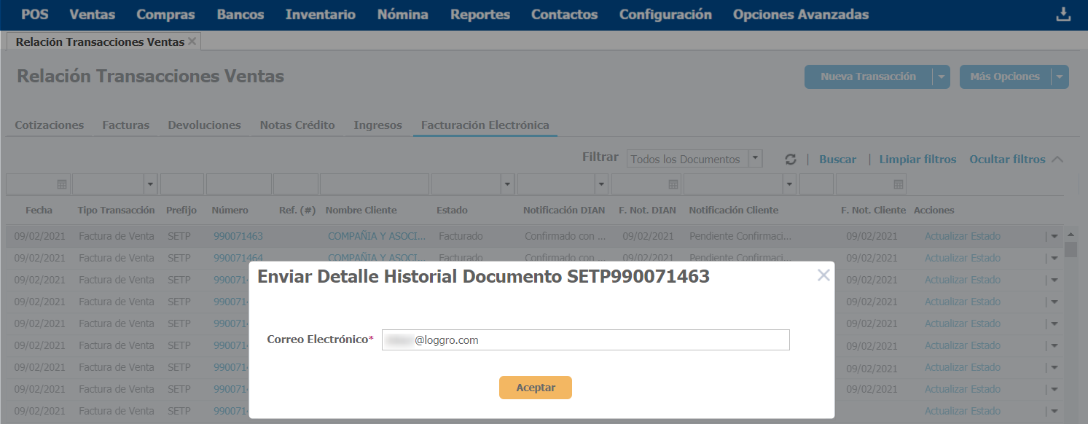Open calendar picker in Fecha filter
This screenshot has height=424, width=1088.
[x=62, y=184]
